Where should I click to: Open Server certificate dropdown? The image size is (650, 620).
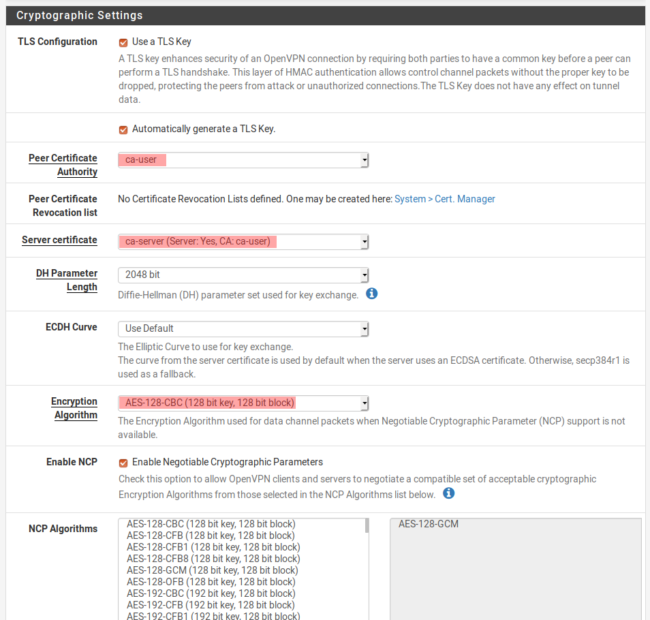(243, 242)
